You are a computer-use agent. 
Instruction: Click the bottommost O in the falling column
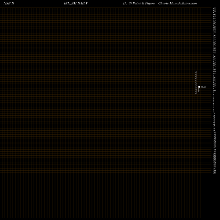pos(196,93)
